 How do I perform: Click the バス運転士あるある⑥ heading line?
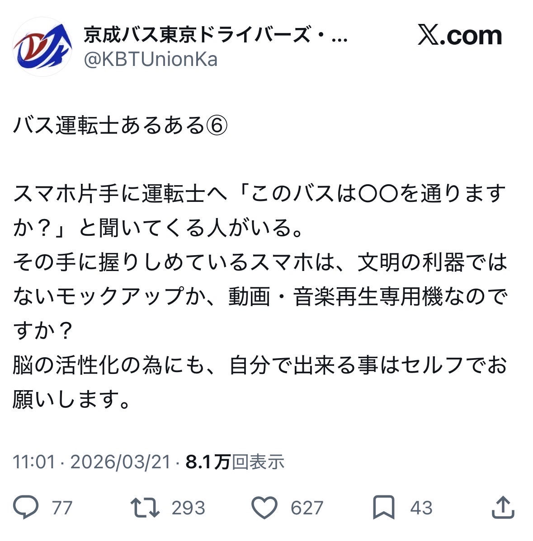point(120,125)
